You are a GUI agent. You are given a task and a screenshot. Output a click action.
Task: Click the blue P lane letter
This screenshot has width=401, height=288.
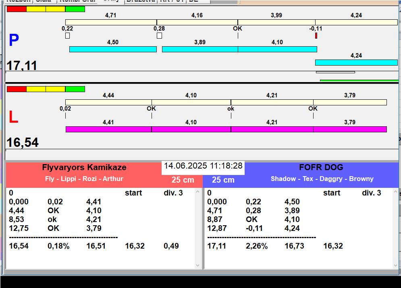[14, 41]
